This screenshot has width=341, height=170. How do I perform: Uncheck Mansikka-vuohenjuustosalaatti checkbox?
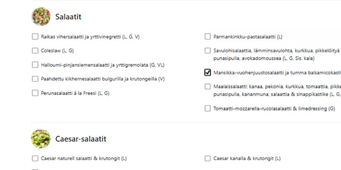coord(208,72)
